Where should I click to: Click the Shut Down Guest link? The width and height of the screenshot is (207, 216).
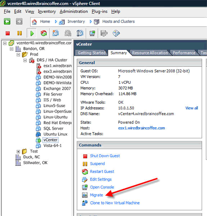[x=105, y=156]
